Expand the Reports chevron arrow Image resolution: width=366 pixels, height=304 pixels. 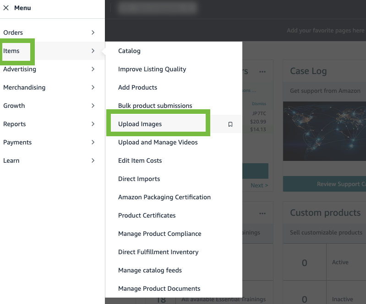(x=93, y=124)
